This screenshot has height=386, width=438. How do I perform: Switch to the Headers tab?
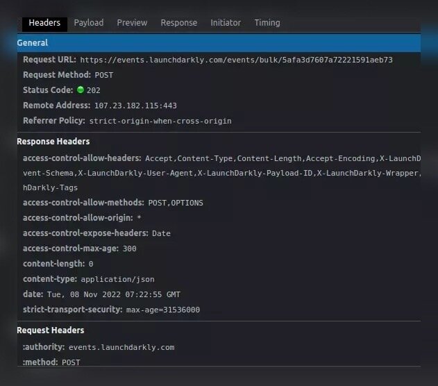pos(44,23)
